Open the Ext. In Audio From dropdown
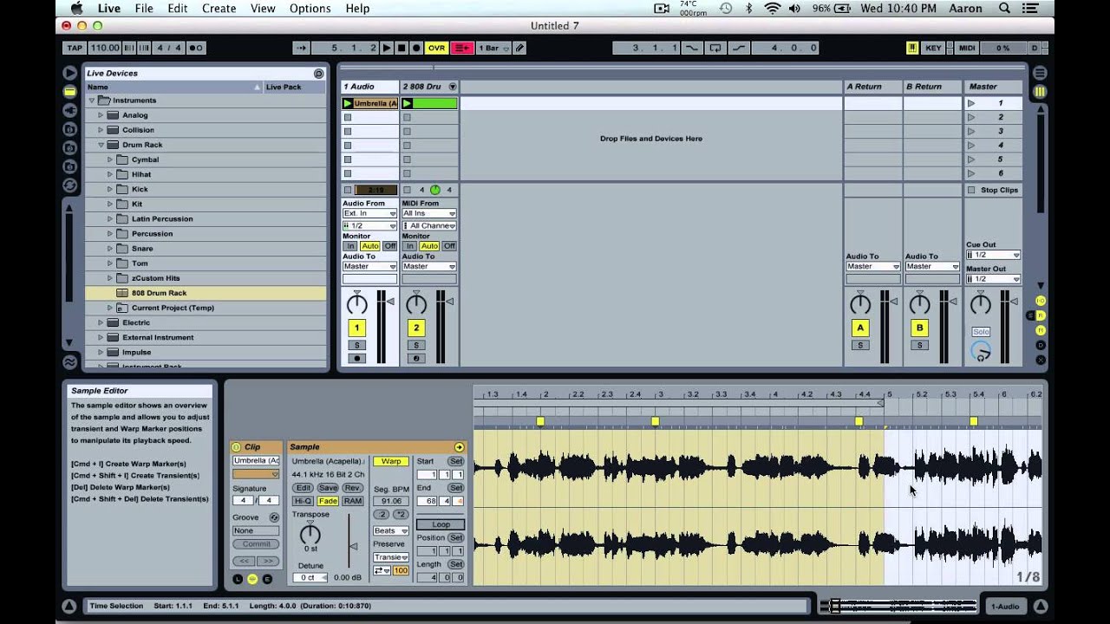This screenshot has width=1110, height=624. pyautogui.click(x=369, y=213)
